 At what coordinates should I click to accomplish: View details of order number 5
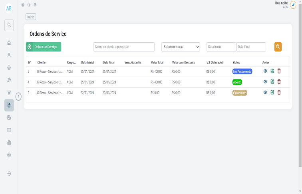(x=265, y=71)
